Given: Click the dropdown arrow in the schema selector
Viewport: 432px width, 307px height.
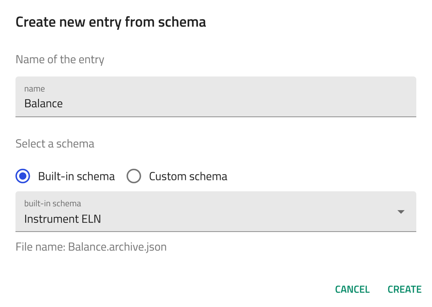Looking at the screenshot, I should [400, 212].
